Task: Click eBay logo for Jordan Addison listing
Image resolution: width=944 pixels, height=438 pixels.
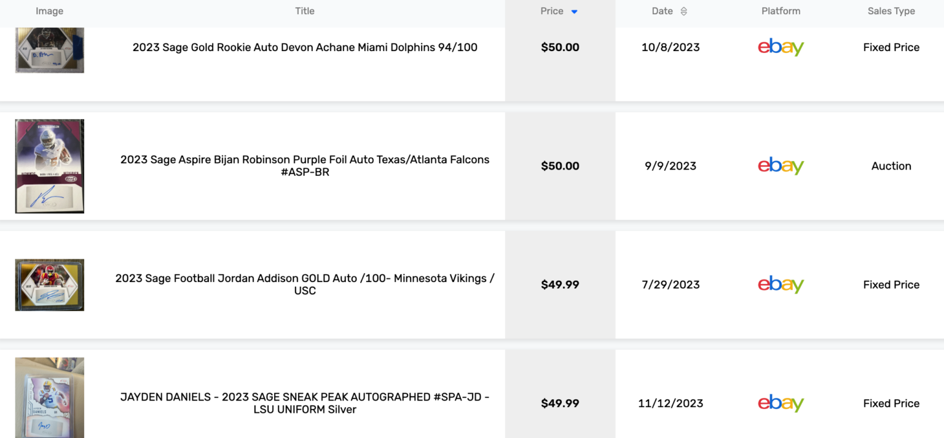Action: pyautogui.click(x=781, y=284)
